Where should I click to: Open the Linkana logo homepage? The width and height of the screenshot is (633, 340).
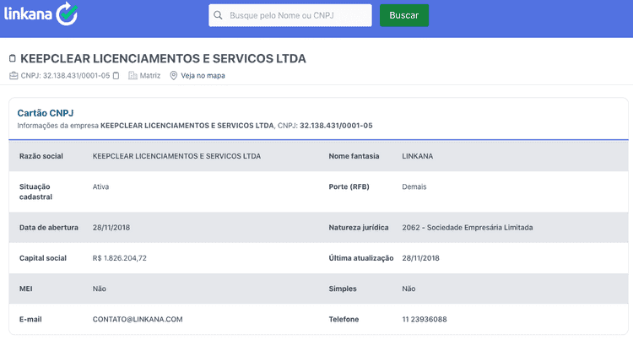click(x=41, y=14)
